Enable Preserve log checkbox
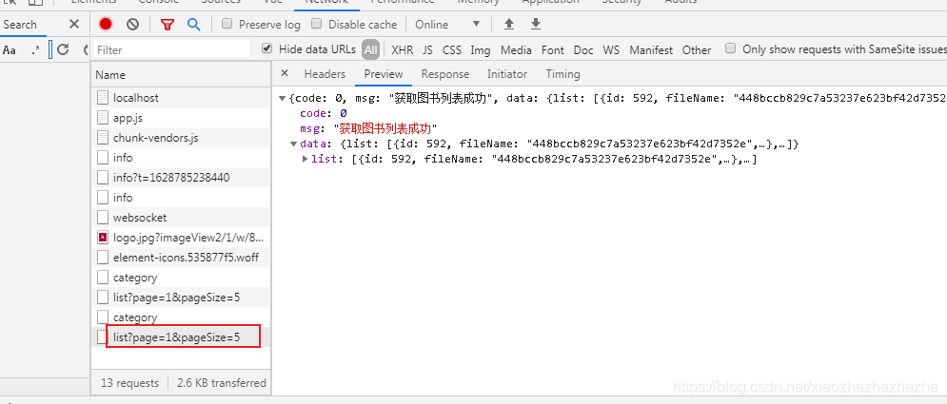This screenshot has width=947, height=404. 227,24
